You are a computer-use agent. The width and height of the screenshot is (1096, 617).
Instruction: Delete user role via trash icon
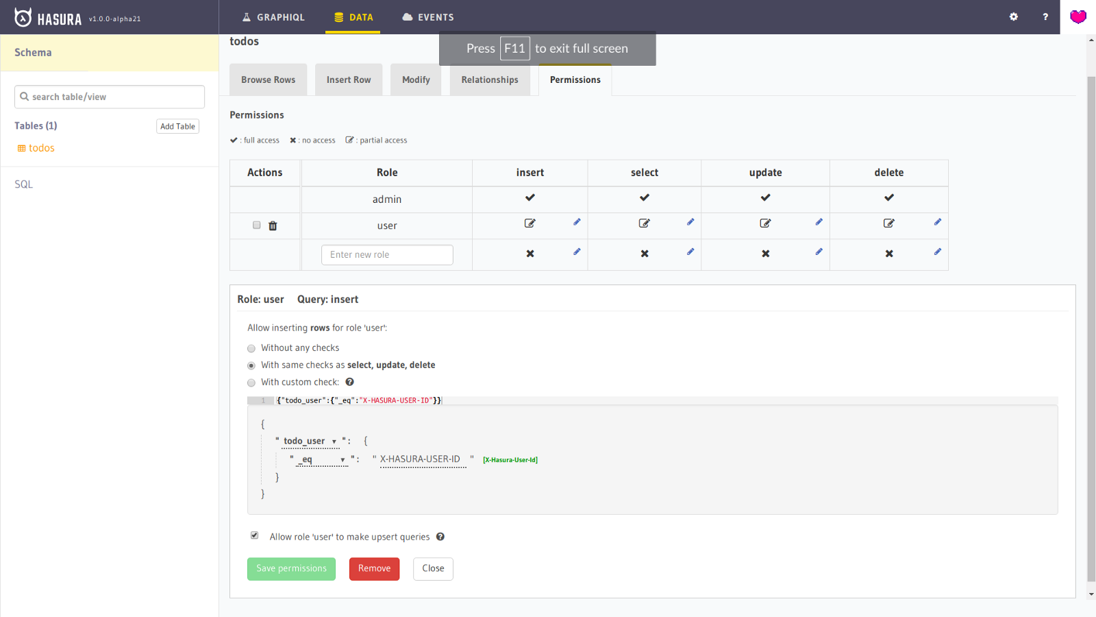point(273,226)
